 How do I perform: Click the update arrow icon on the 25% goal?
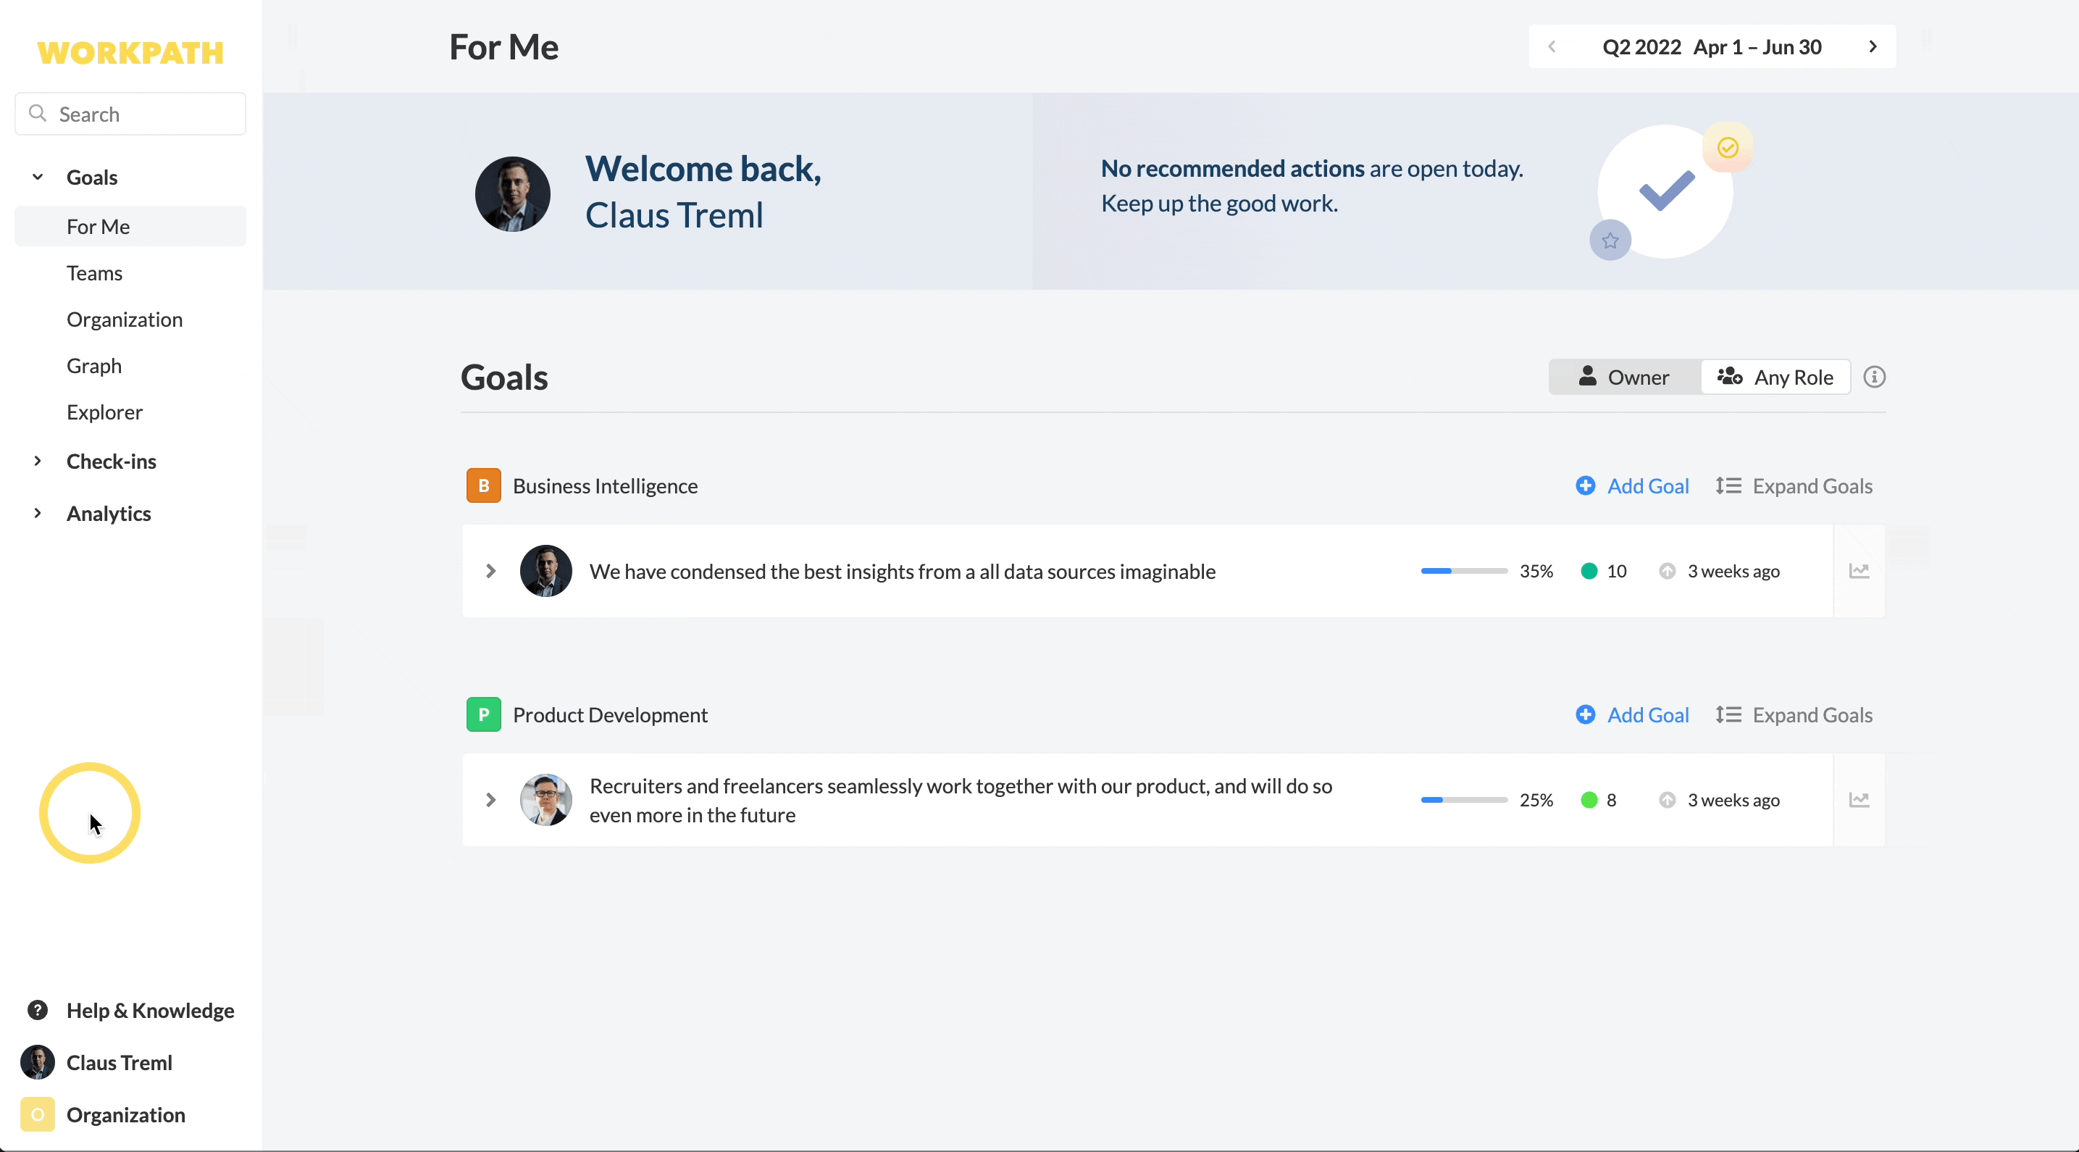coord(1667,800)
